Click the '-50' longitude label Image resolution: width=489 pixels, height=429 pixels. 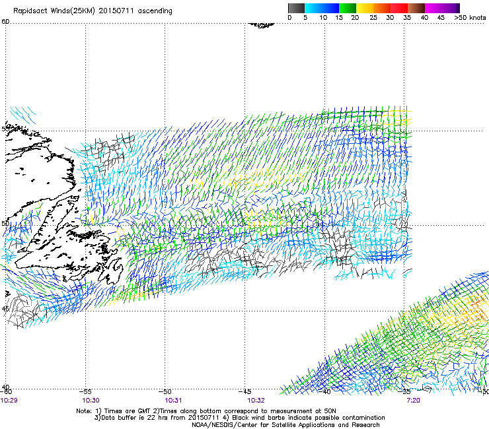pos(165,391)
